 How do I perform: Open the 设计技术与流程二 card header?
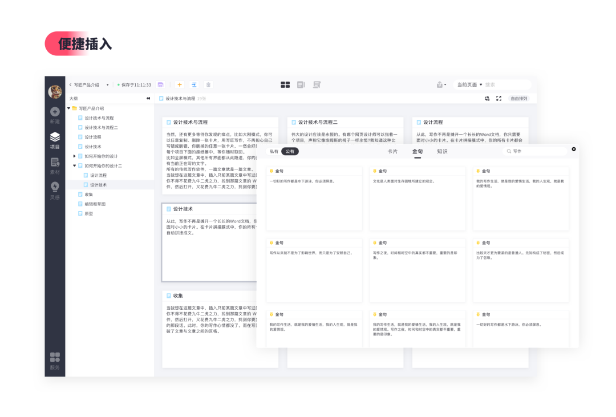coord(345,122)
